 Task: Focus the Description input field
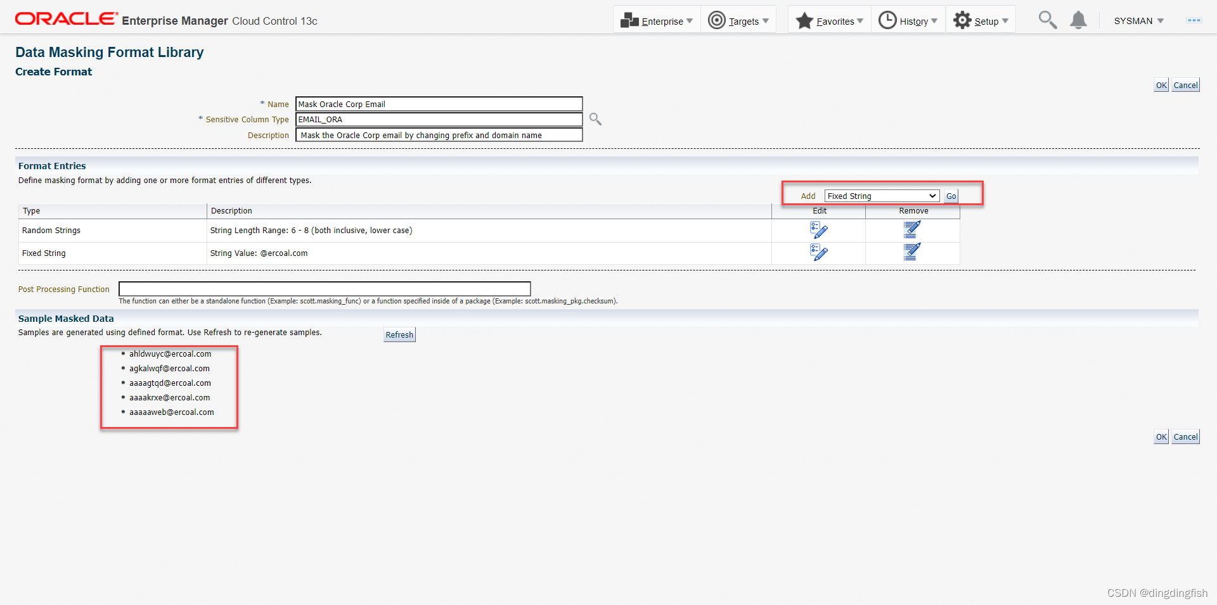pos(439,135)
